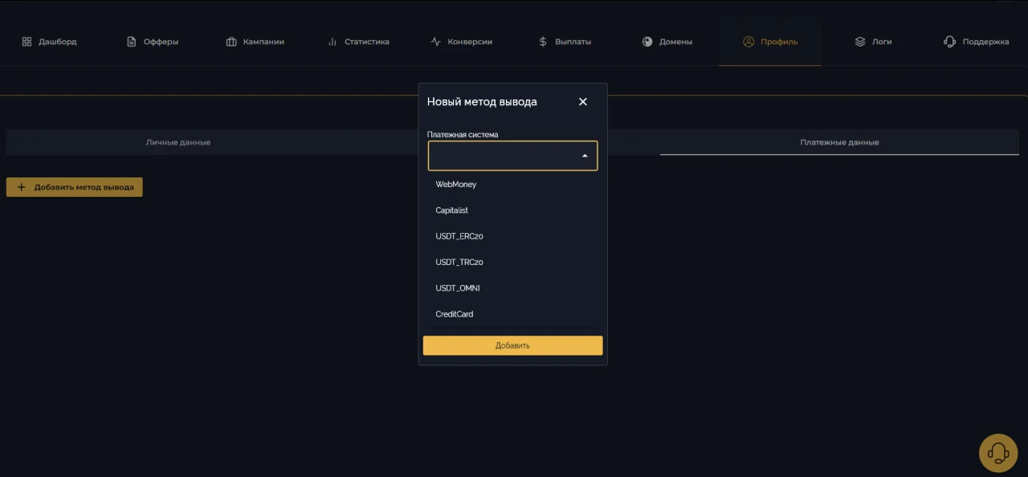Click the yellow Добавить button in the dialog
The width and height of the screenshot is (1028, 477).
(x=512, y=345)
